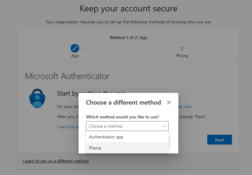The width and height of the screenshot is (252, 175).
Task: Click the 'Which method would you like to use?' label
Action: (x=123, y=117)
